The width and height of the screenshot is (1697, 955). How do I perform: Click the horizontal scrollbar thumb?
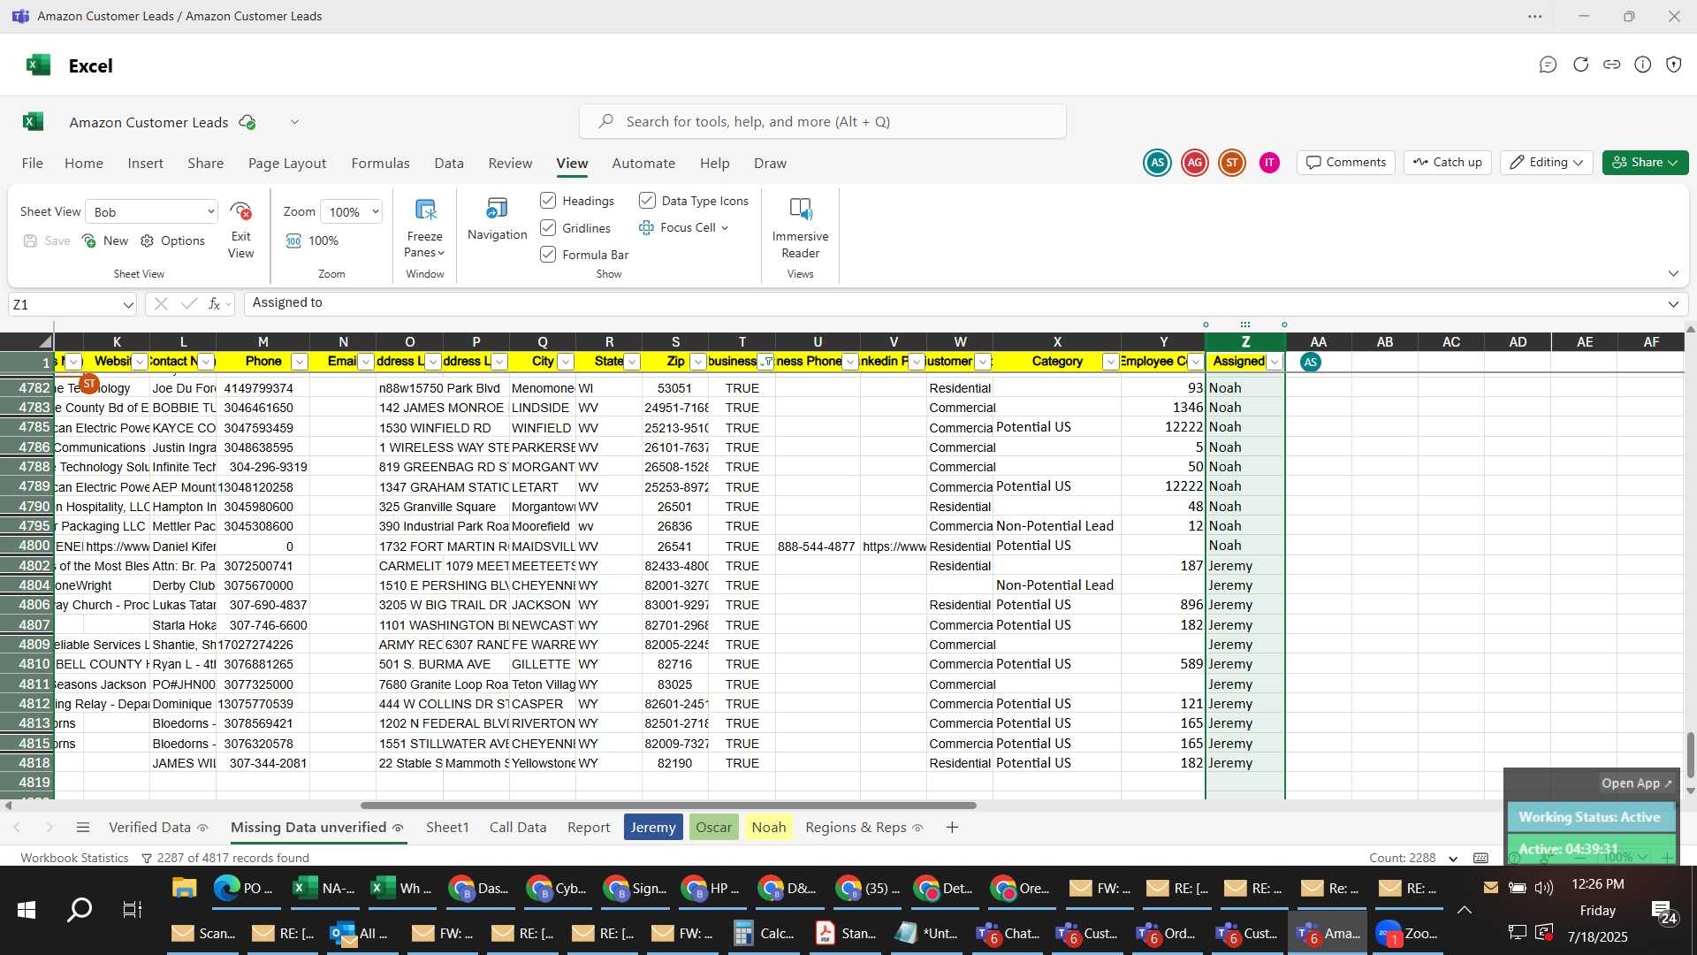(x=668, y=806)
